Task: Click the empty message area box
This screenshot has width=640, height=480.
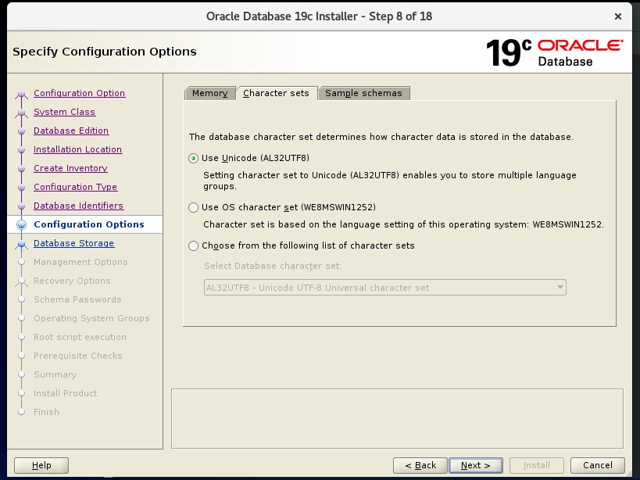Action: tap(397, 419)
